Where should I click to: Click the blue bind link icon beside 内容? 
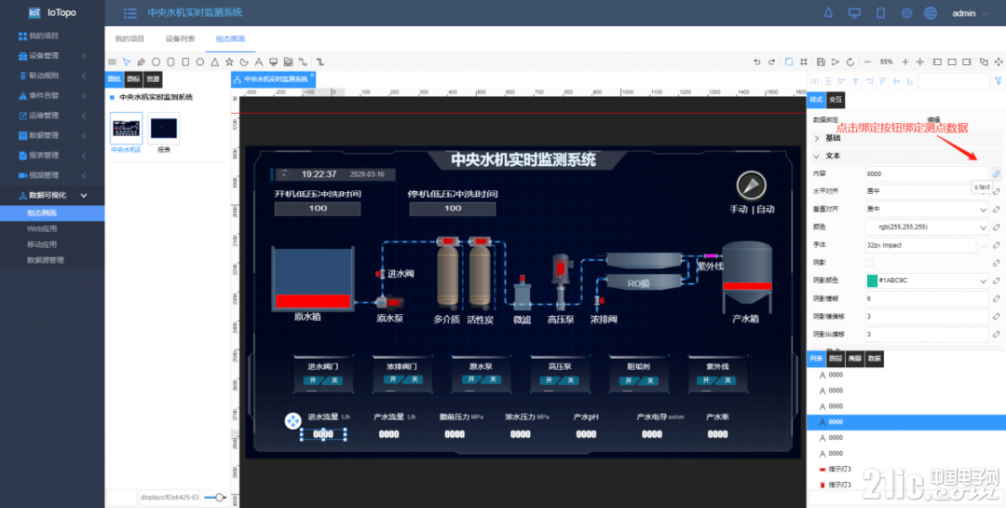pyautogui.click(x=997, y=173)
